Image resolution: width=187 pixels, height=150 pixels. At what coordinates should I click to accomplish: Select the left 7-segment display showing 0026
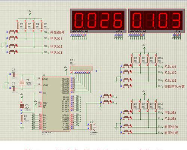tap(98, 21)
